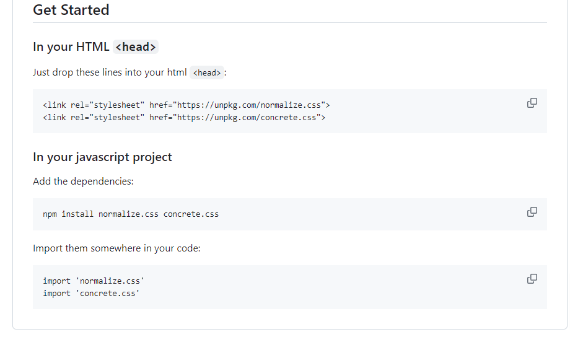
Task: Click "normalize.css" in the npm install command
Action: [x=128, y=214]
